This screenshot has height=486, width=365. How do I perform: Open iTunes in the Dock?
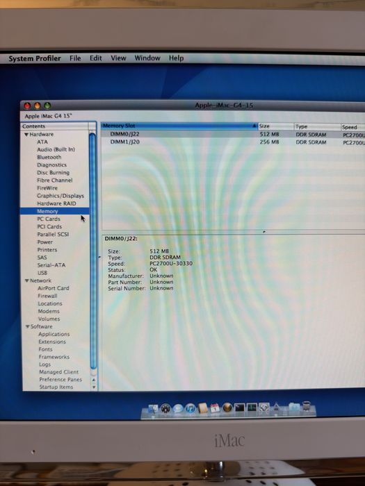coord(190,408)
